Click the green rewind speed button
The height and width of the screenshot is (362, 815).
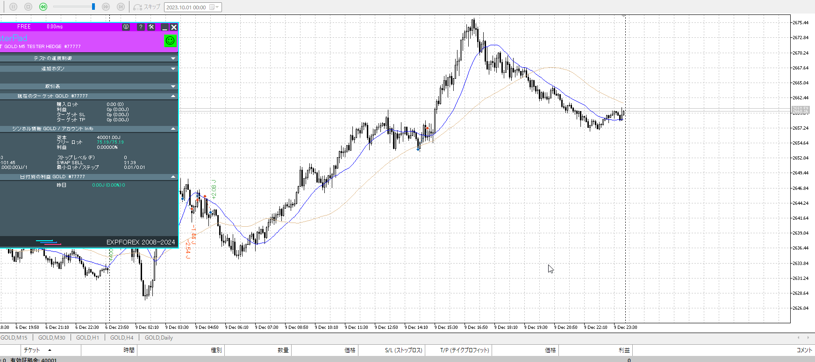click(43, 7)
